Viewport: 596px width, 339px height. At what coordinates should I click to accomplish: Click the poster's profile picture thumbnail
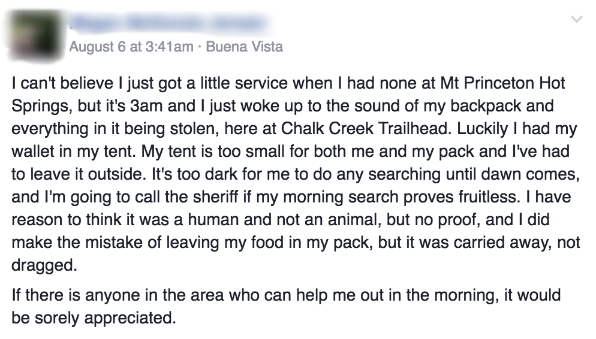[x=35, y=35]
